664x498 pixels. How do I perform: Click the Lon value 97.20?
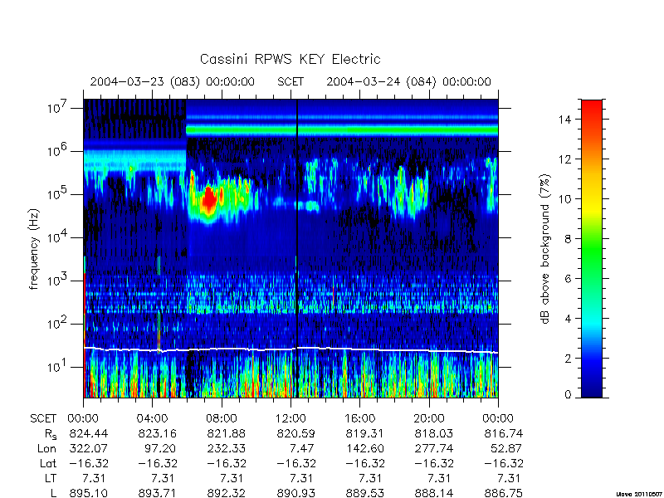tap(160, 448)
